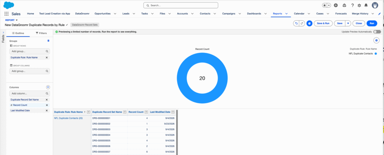
Task: Select cell DRS-0000000005
Action: tap(109, 140)
